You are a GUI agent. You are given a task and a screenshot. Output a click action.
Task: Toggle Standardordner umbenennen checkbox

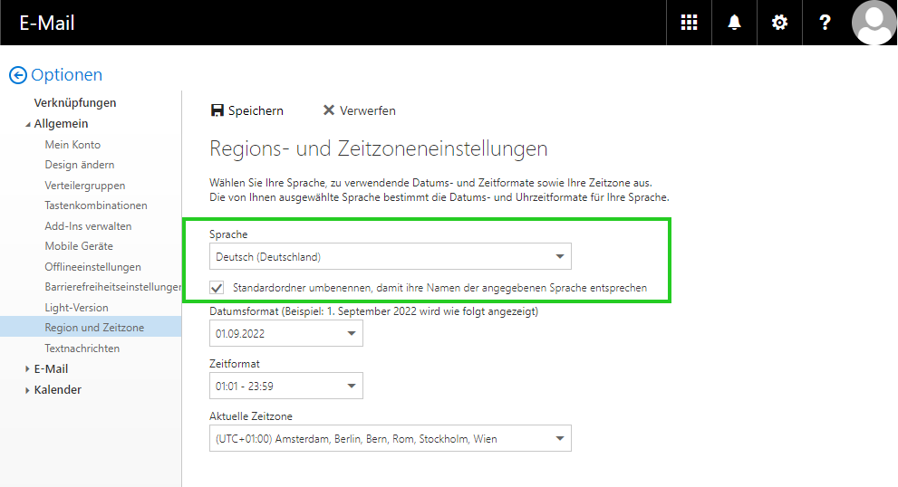point(217,288)
